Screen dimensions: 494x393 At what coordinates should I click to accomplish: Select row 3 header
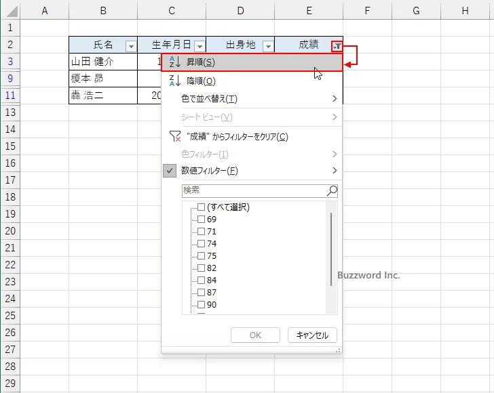pos(10,62)
